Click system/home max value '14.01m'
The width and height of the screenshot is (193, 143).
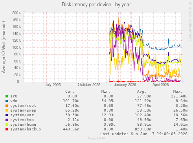(180, 125)
